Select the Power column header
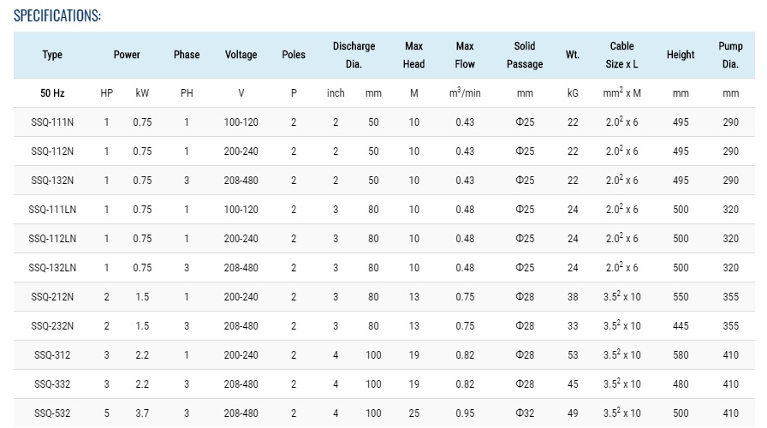 [127, 55]
